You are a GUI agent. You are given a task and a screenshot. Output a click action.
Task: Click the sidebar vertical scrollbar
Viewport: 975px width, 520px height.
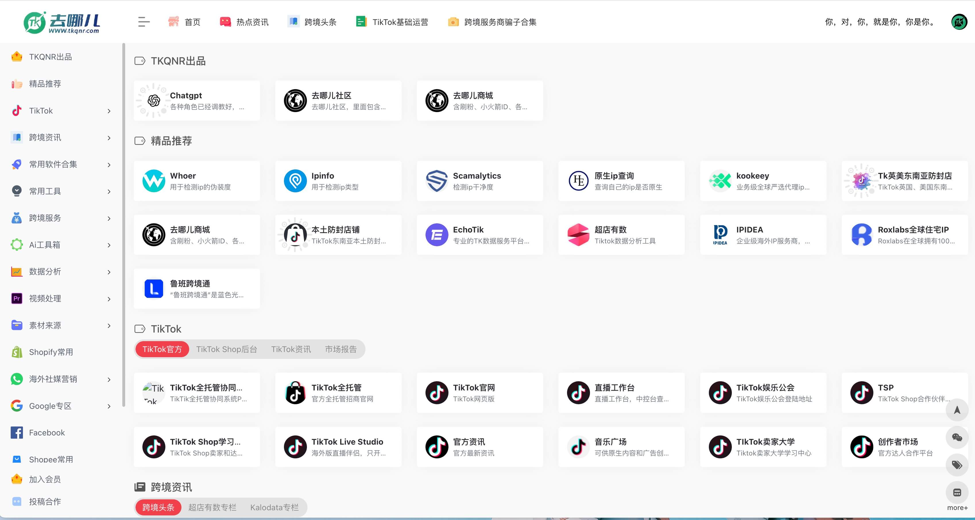click(123, 225)
